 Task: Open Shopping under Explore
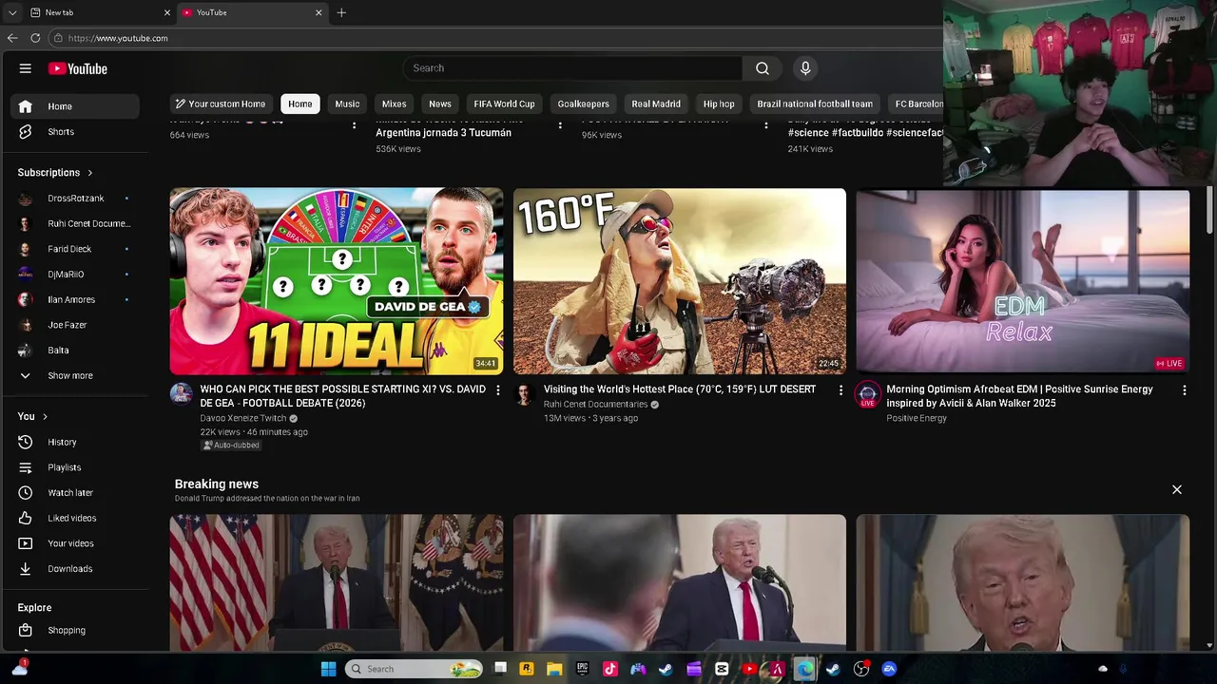click(x=76, y=630)
